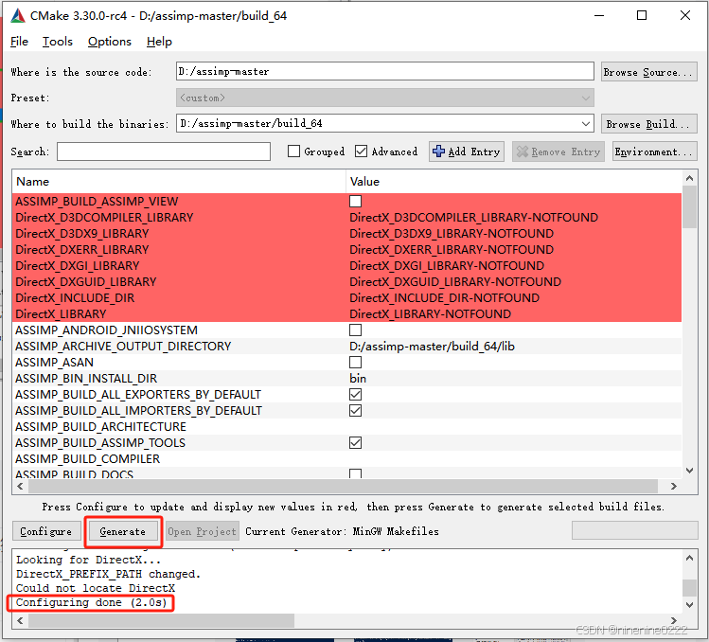Maximize the CMake window

click(x=641, y=15)
